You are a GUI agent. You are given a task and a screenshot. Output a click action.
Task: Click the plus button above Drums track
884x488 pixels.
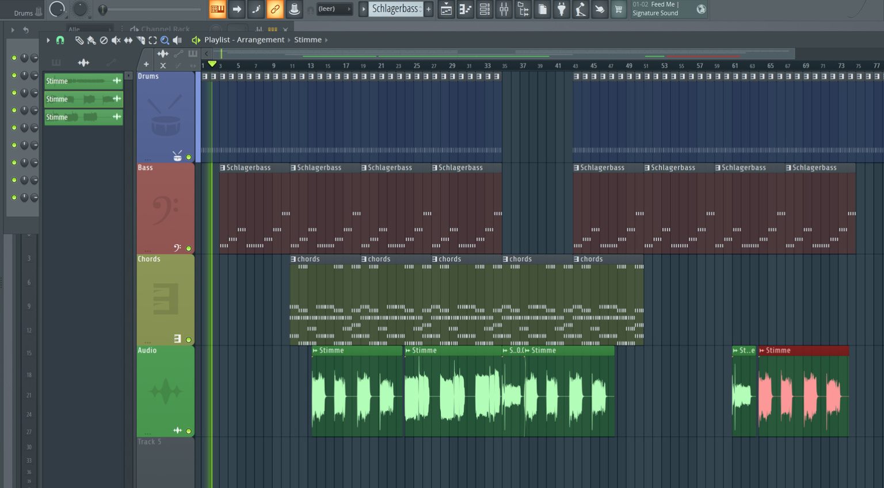(x=146, y=65)
